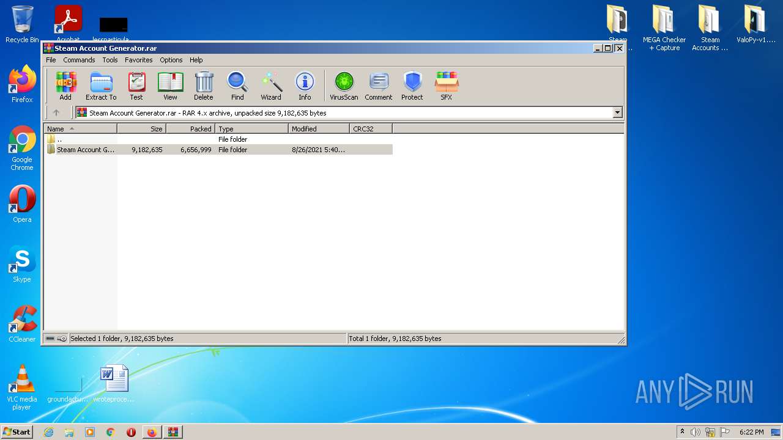This screenshot has height=440, width=783.
Task: Click 'Total 1 folder' status text
Action: (x=395, y=339)
